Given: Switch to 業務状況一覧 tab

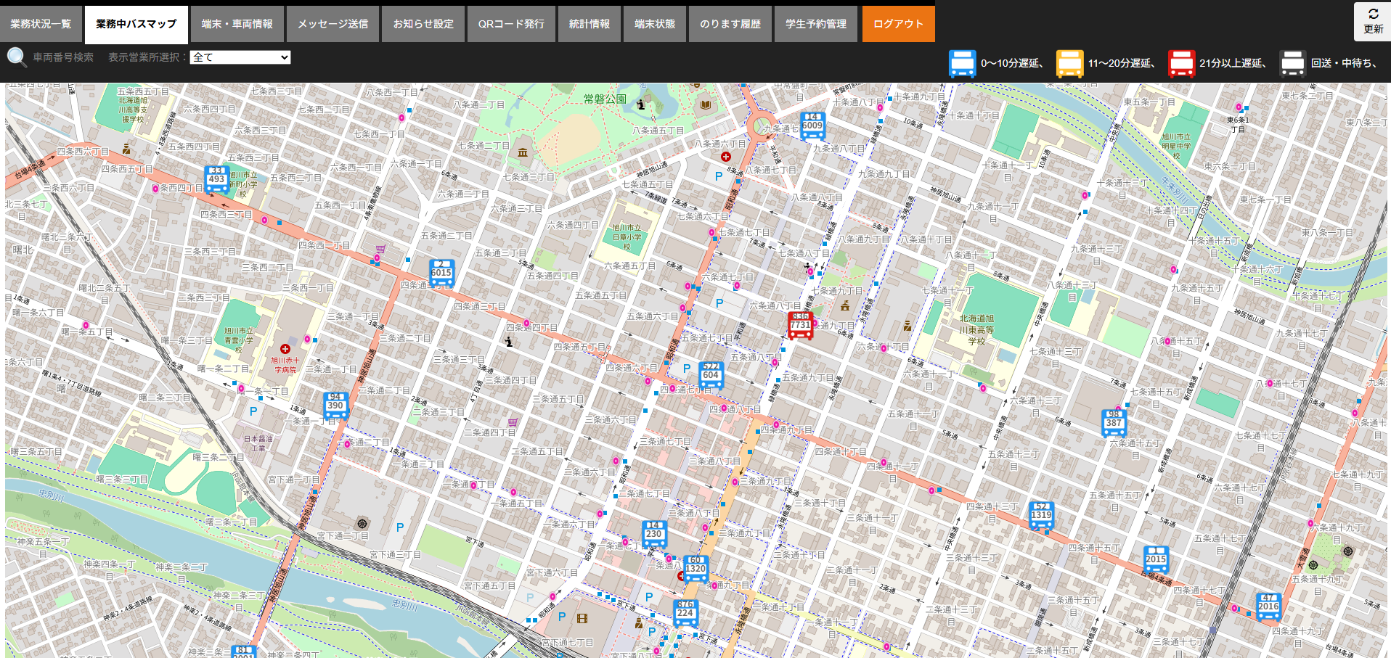Looking at the screenshot, I should pos(41,24).
